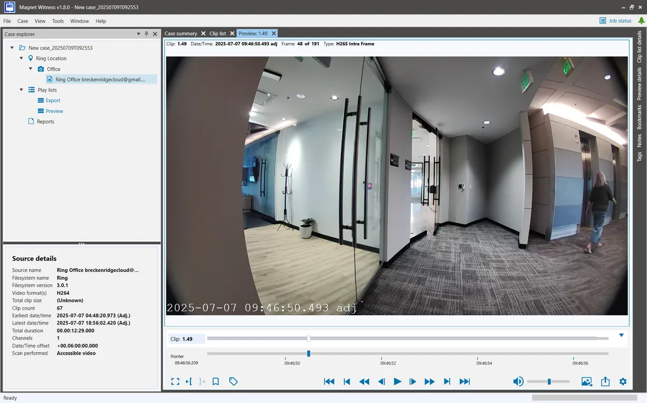Image resolution: width=647 pixels, height=403 pixels.
Task: Step back one frame
Action: point(381,381)
